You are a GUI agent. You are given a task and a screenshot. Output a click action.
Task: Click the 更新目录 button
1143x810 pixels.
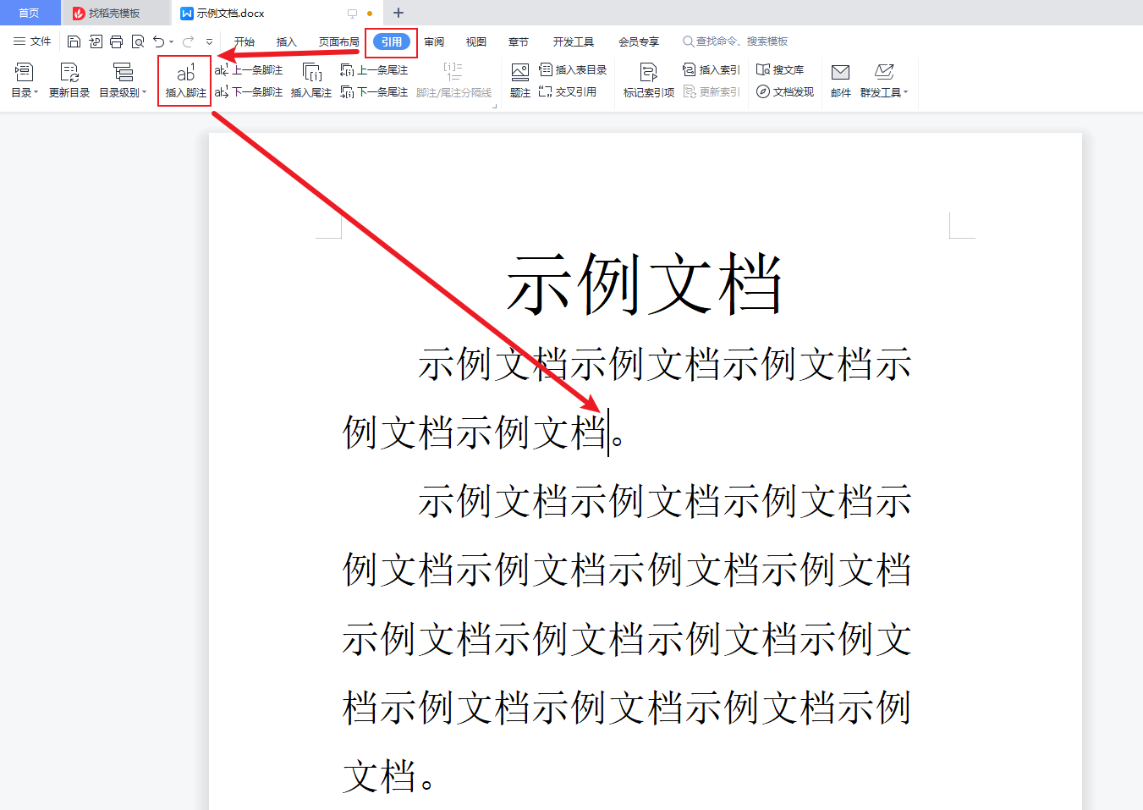(x=69, y=80)
